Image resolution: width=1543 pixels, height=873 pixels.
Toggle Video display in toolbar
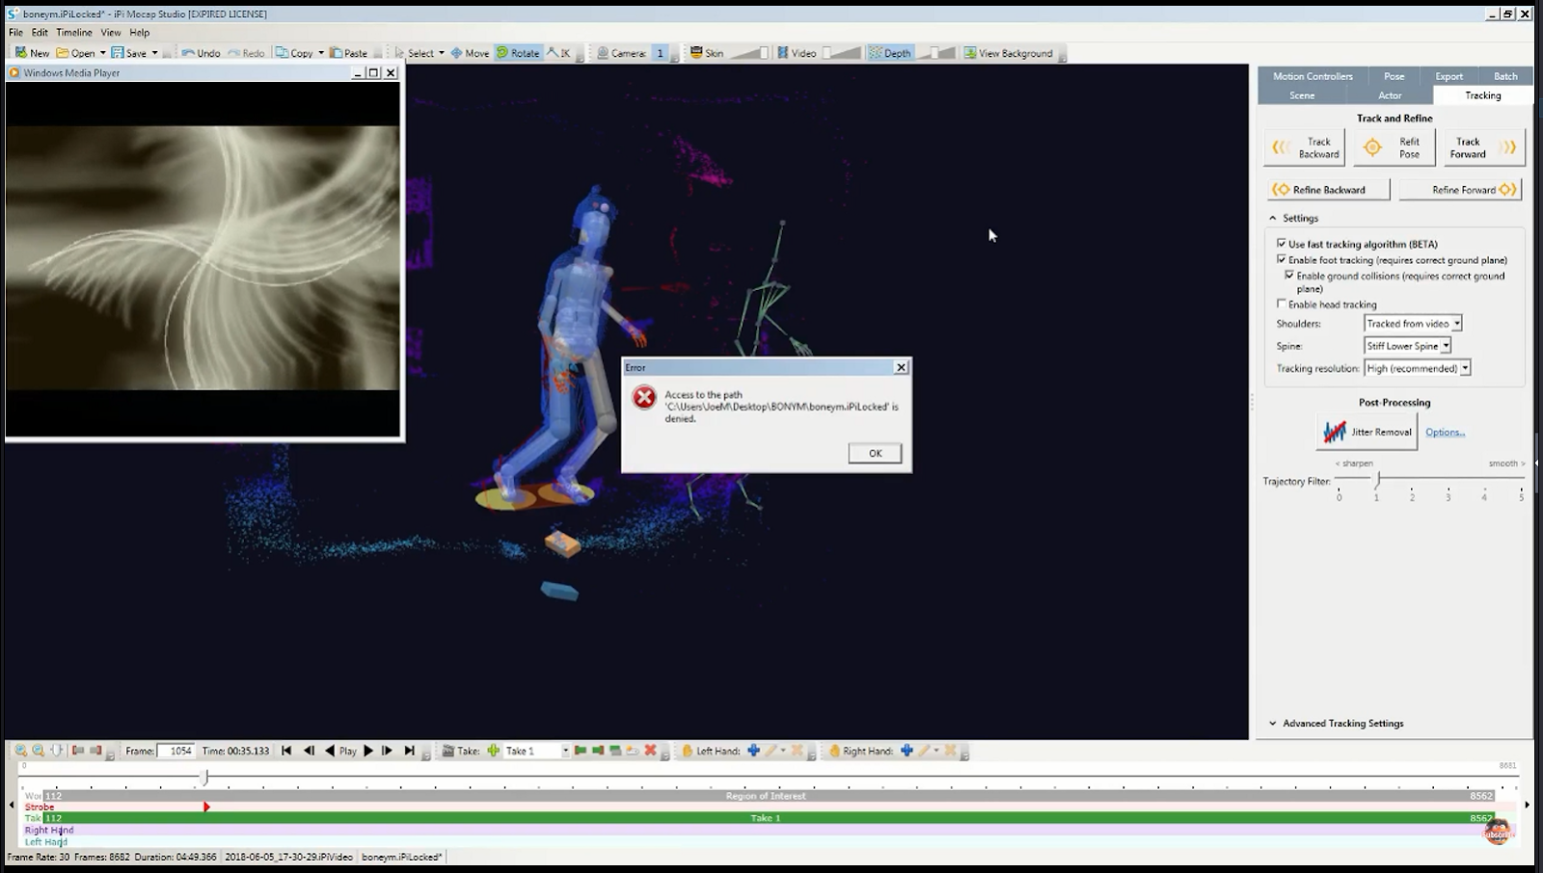click(797, 53)
